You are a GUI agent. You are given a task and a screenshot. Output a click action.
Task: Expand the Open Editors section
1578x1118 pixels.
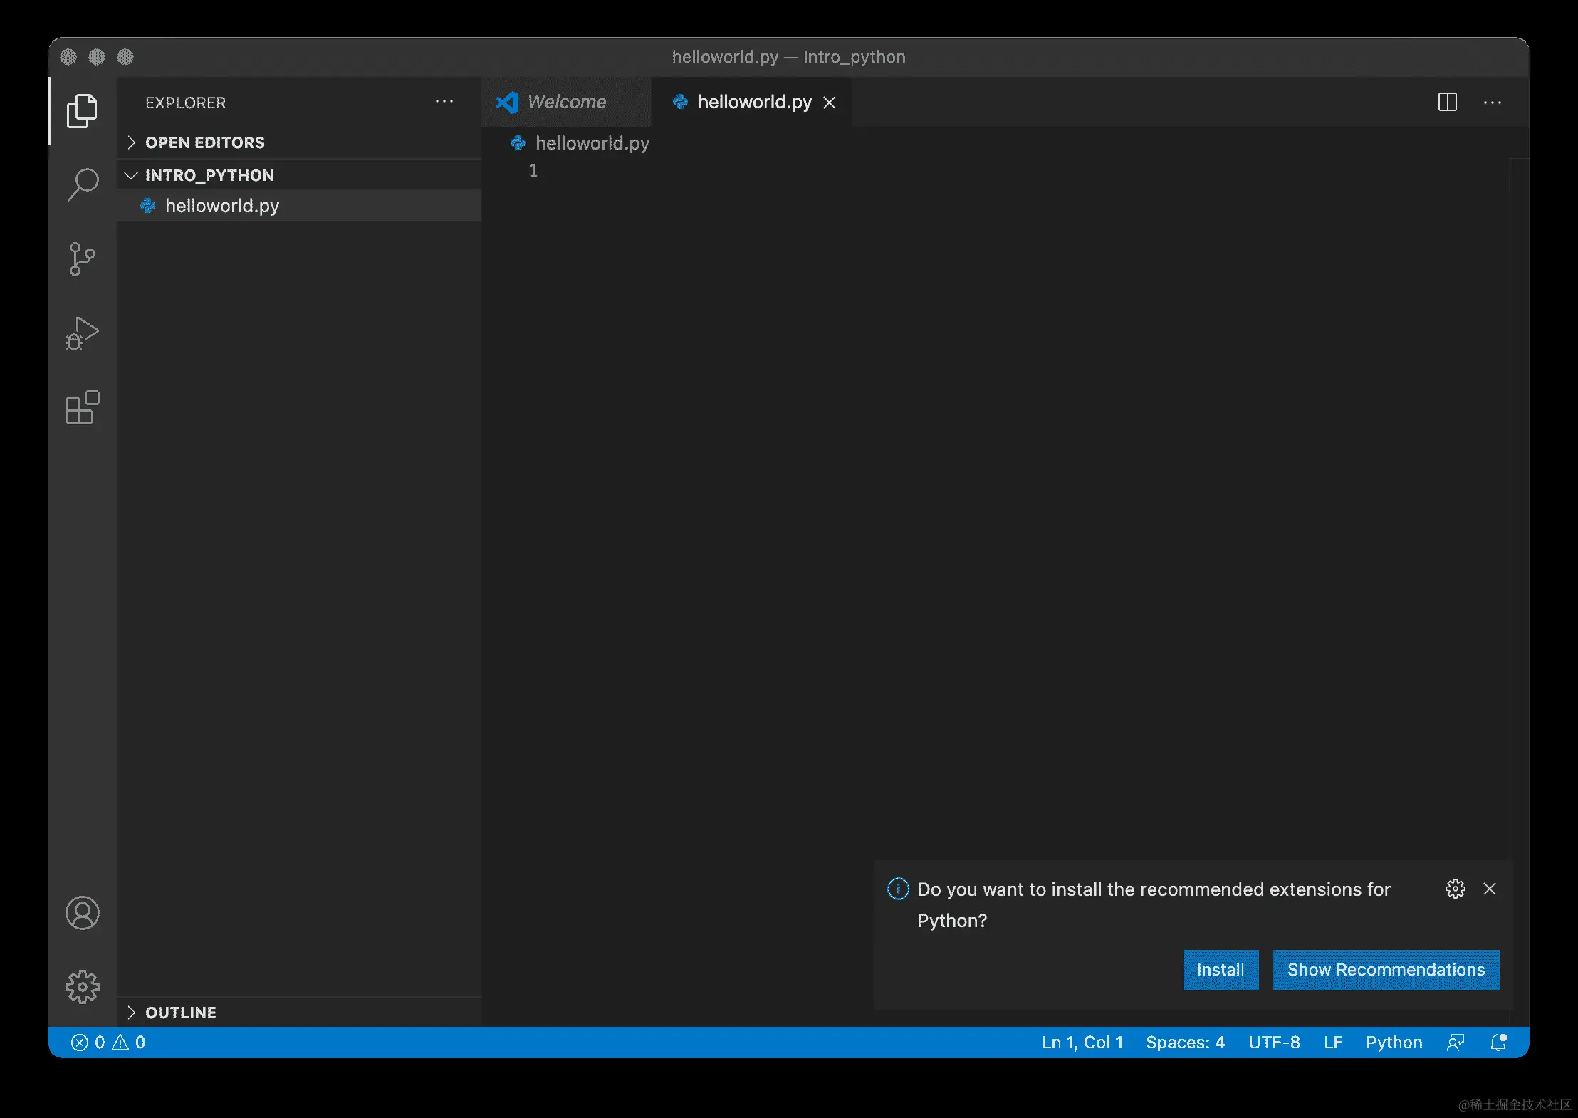[x=204, y=142]
